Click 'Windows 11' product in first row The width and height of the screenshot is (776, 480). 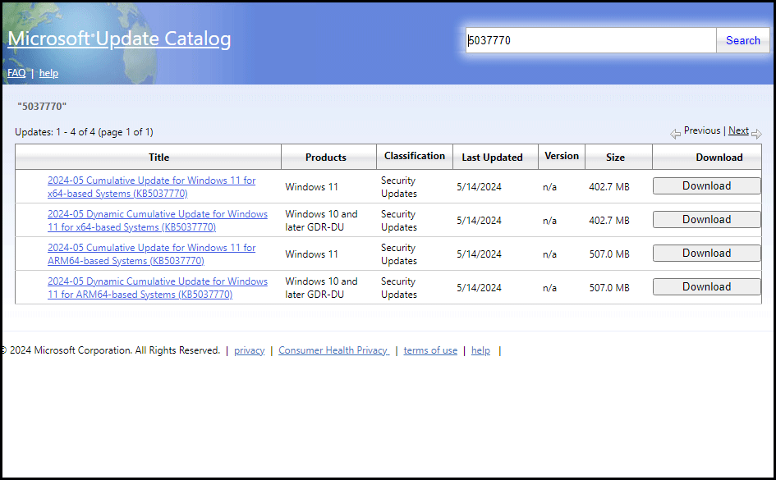[311, 187]
